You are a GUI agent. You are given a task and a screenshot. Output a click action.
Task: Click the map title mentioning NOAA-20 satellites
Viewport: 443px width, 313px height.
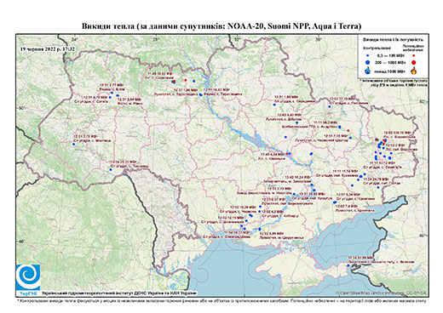coord(221,26)
